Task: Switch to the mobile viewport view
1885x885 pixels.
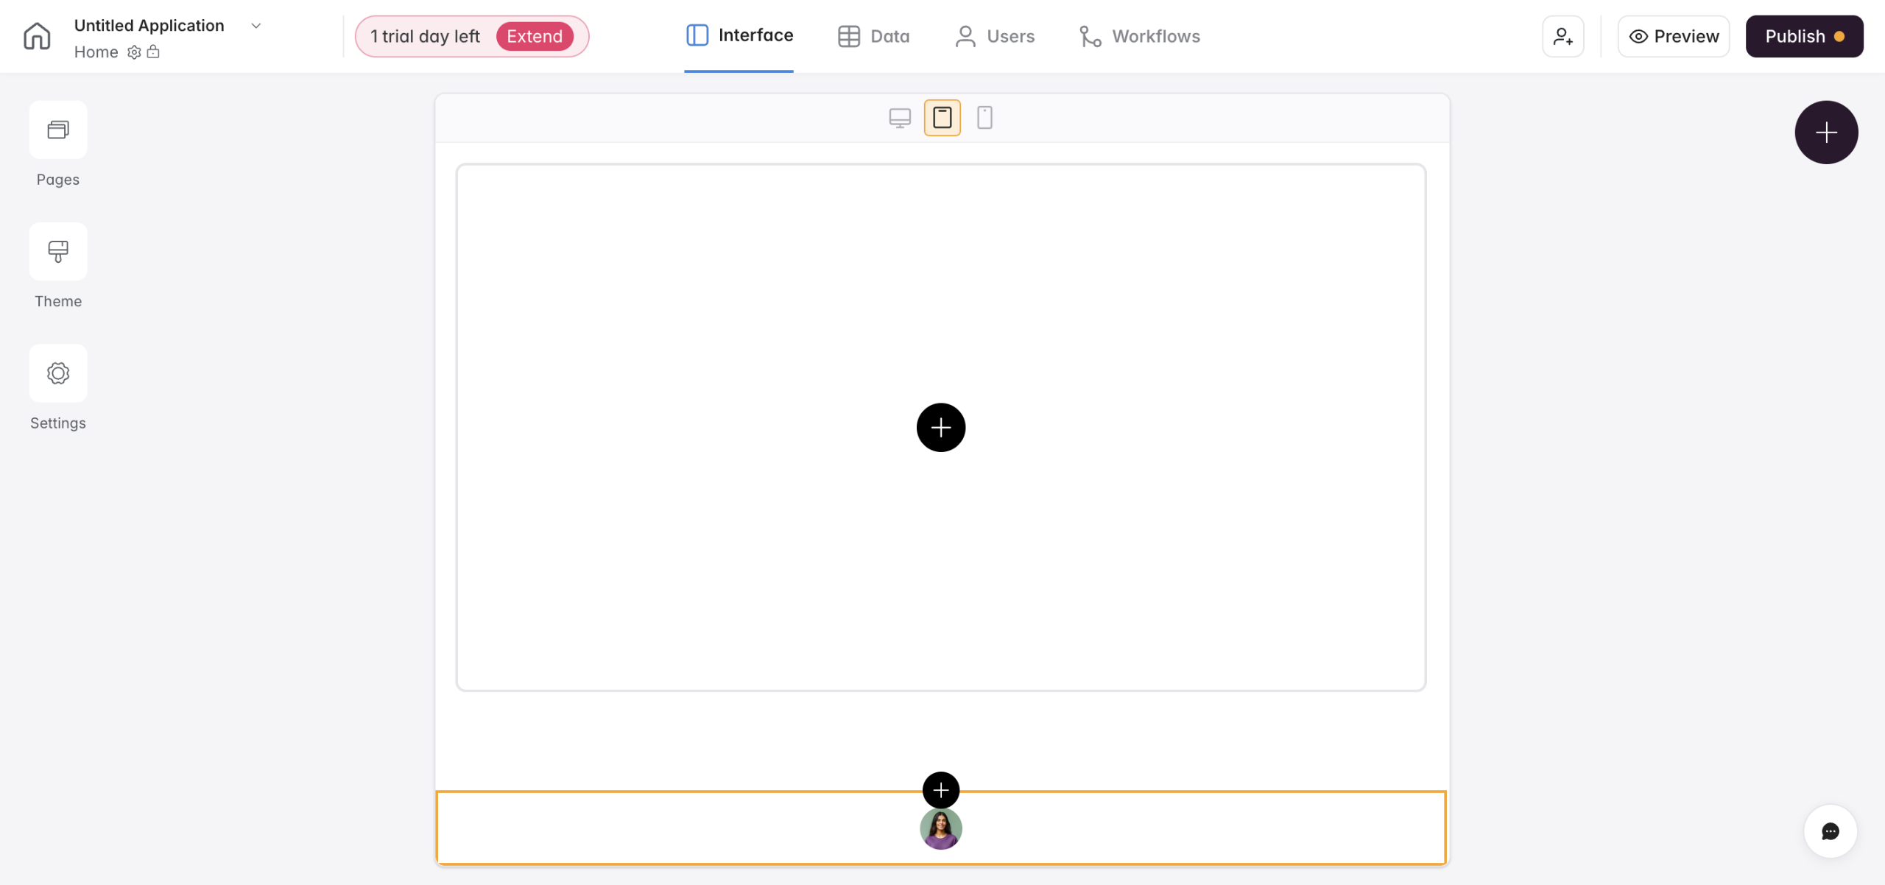Action: [x=984, y=118]
